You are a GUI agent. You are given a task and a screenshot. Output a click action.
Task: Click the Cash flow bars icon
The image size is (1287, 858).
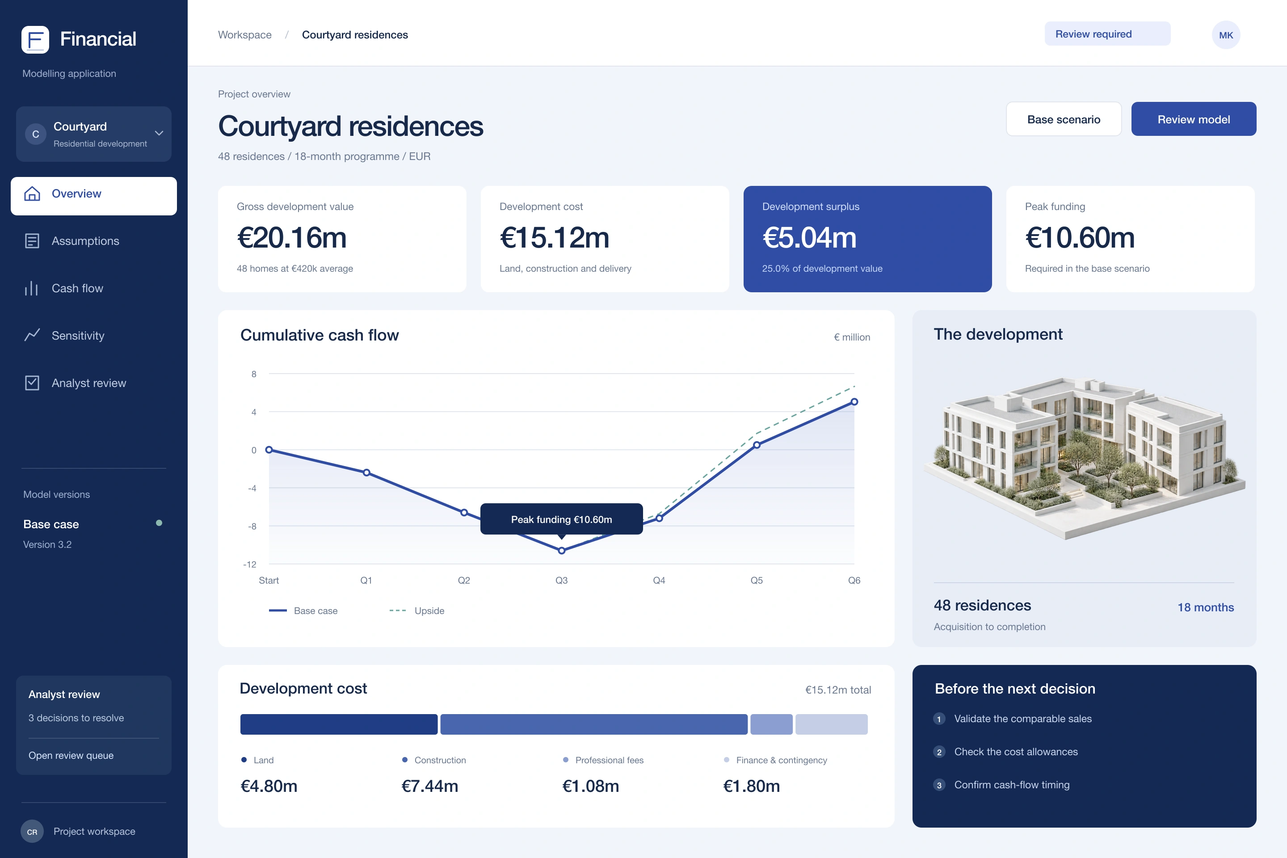[32, 288]
